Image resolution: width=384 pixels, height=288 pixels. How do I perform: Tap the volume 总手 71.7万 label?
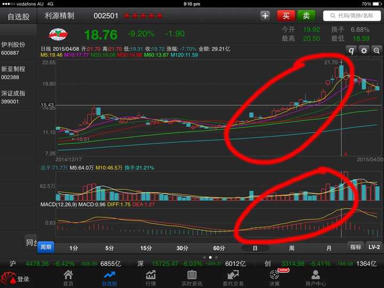pyautogui.click(x=54, y=168)
